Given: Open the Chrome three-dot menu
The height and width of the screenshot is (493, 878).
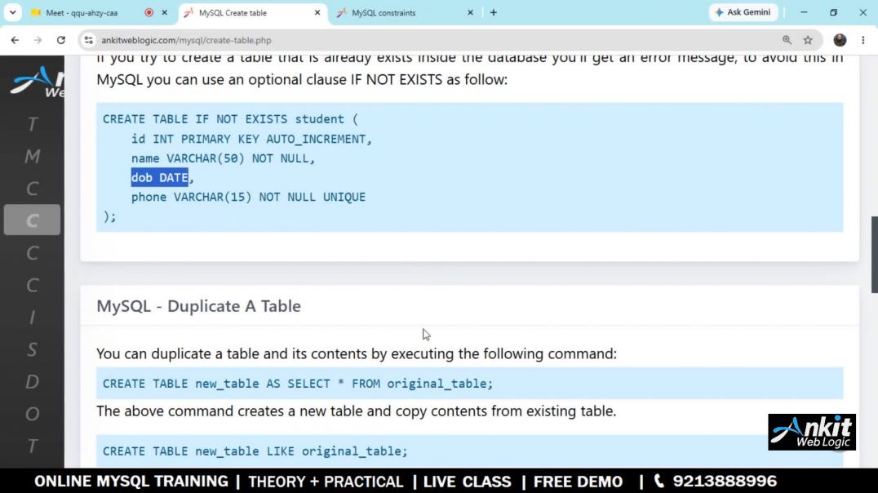Looking at the screenshot, I should coord(862,40).
